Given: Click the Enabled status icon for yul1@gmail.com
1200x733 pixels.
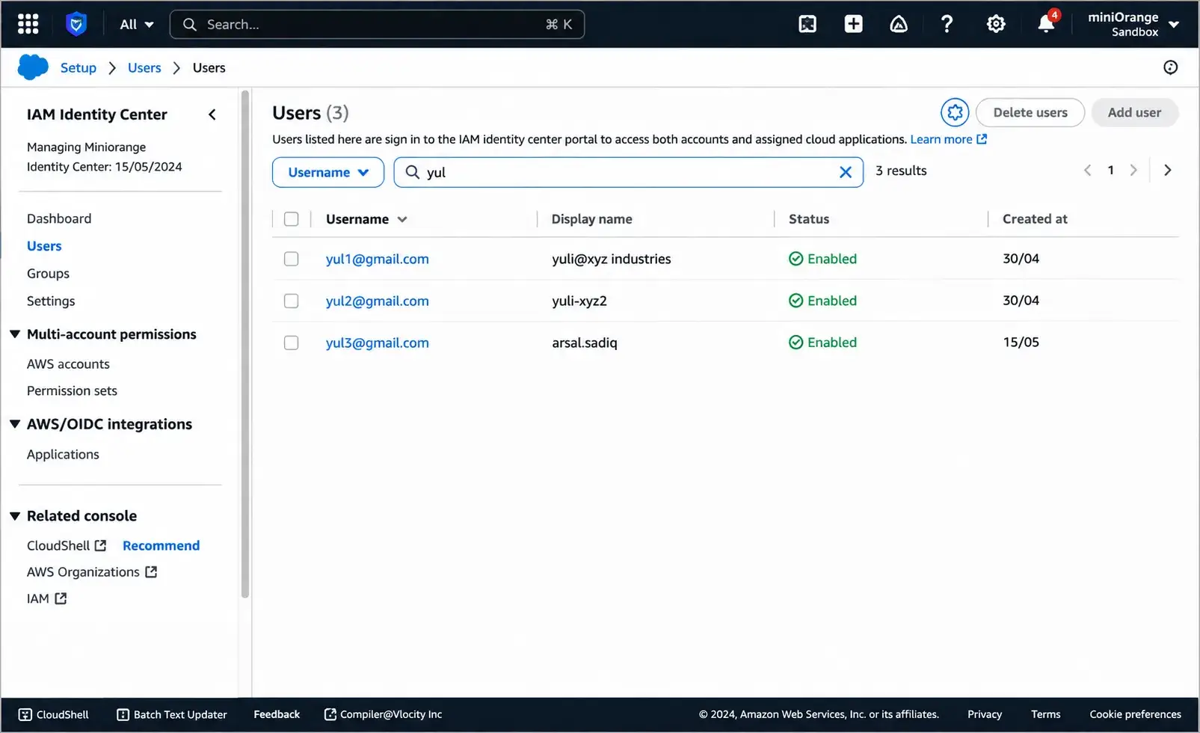Looking at the screenshot, I should [796, 259].
